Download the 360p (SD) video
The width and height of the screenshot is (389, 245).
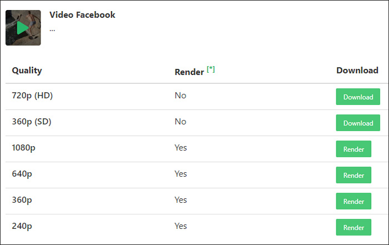click(358, 123)
